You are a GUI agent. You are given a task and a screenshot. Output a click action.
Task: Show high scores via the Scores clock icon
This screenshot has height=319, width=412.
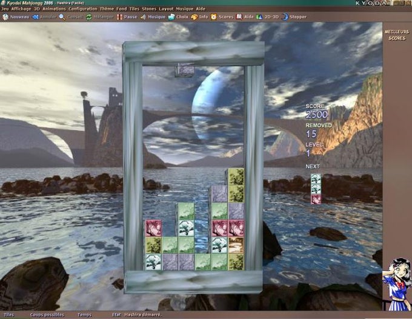222,17
